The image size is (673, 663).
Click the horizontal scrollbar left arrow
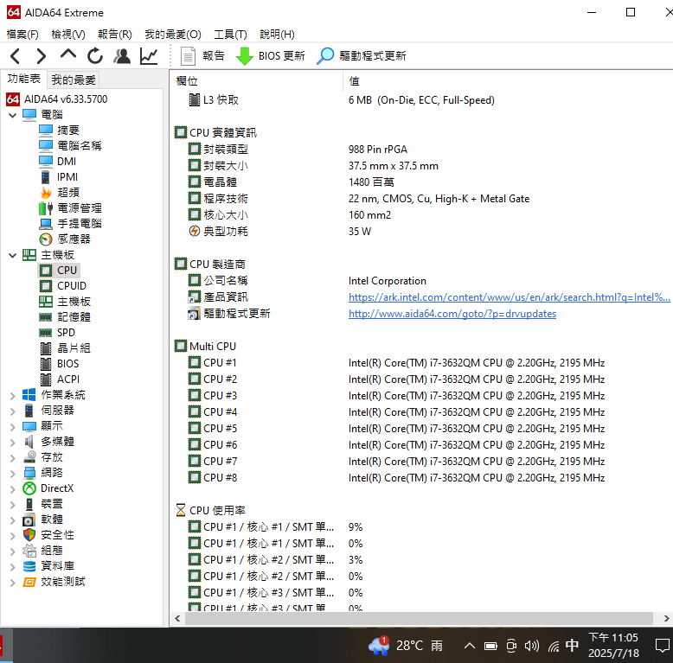click(177, 618)
